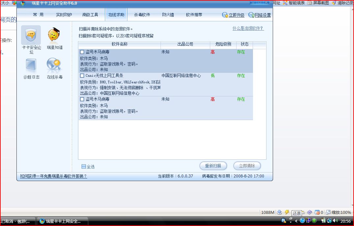Toggle the 全选 select-all checkbox

click(84, 167)
